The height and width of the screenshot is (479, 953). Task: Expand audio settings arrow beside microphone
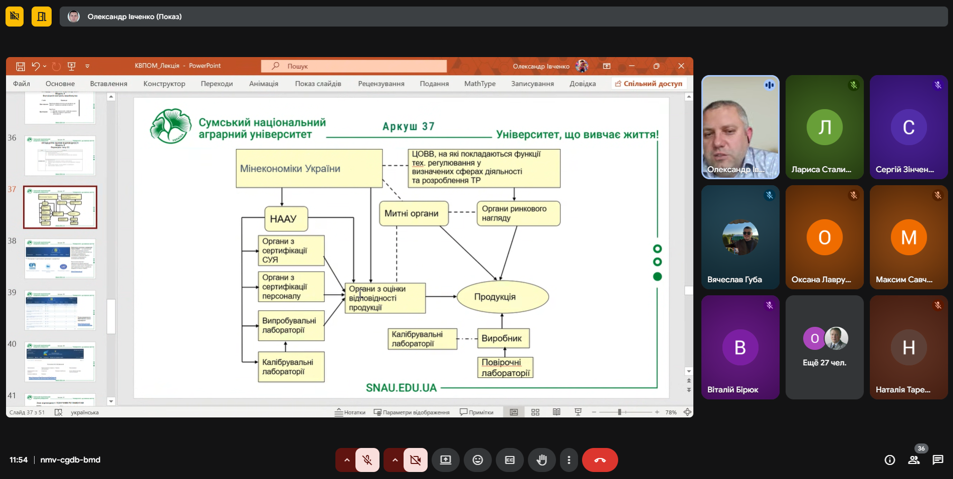pos(346,460)
